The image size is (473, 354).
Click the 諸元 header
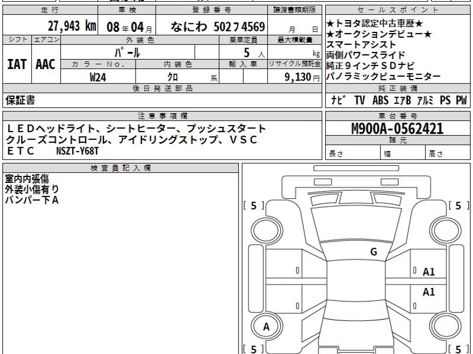click(x=398, y=141)
